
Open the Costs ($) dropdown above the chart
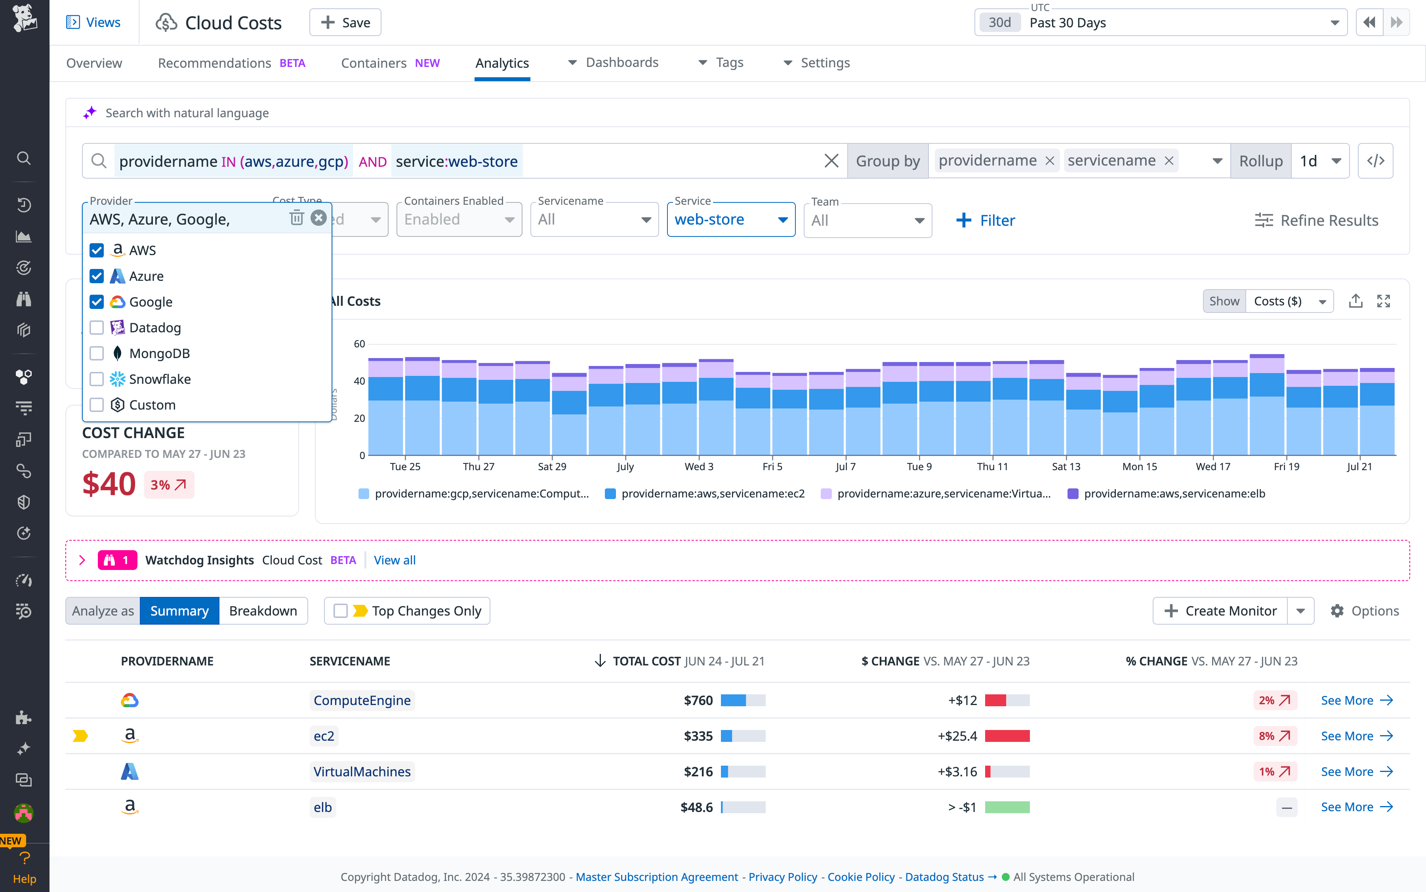coord(1290,301)
